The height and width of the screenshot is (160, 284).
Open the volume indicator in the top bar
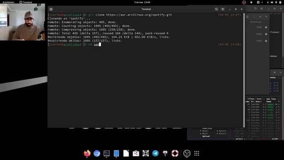point(272,2)
